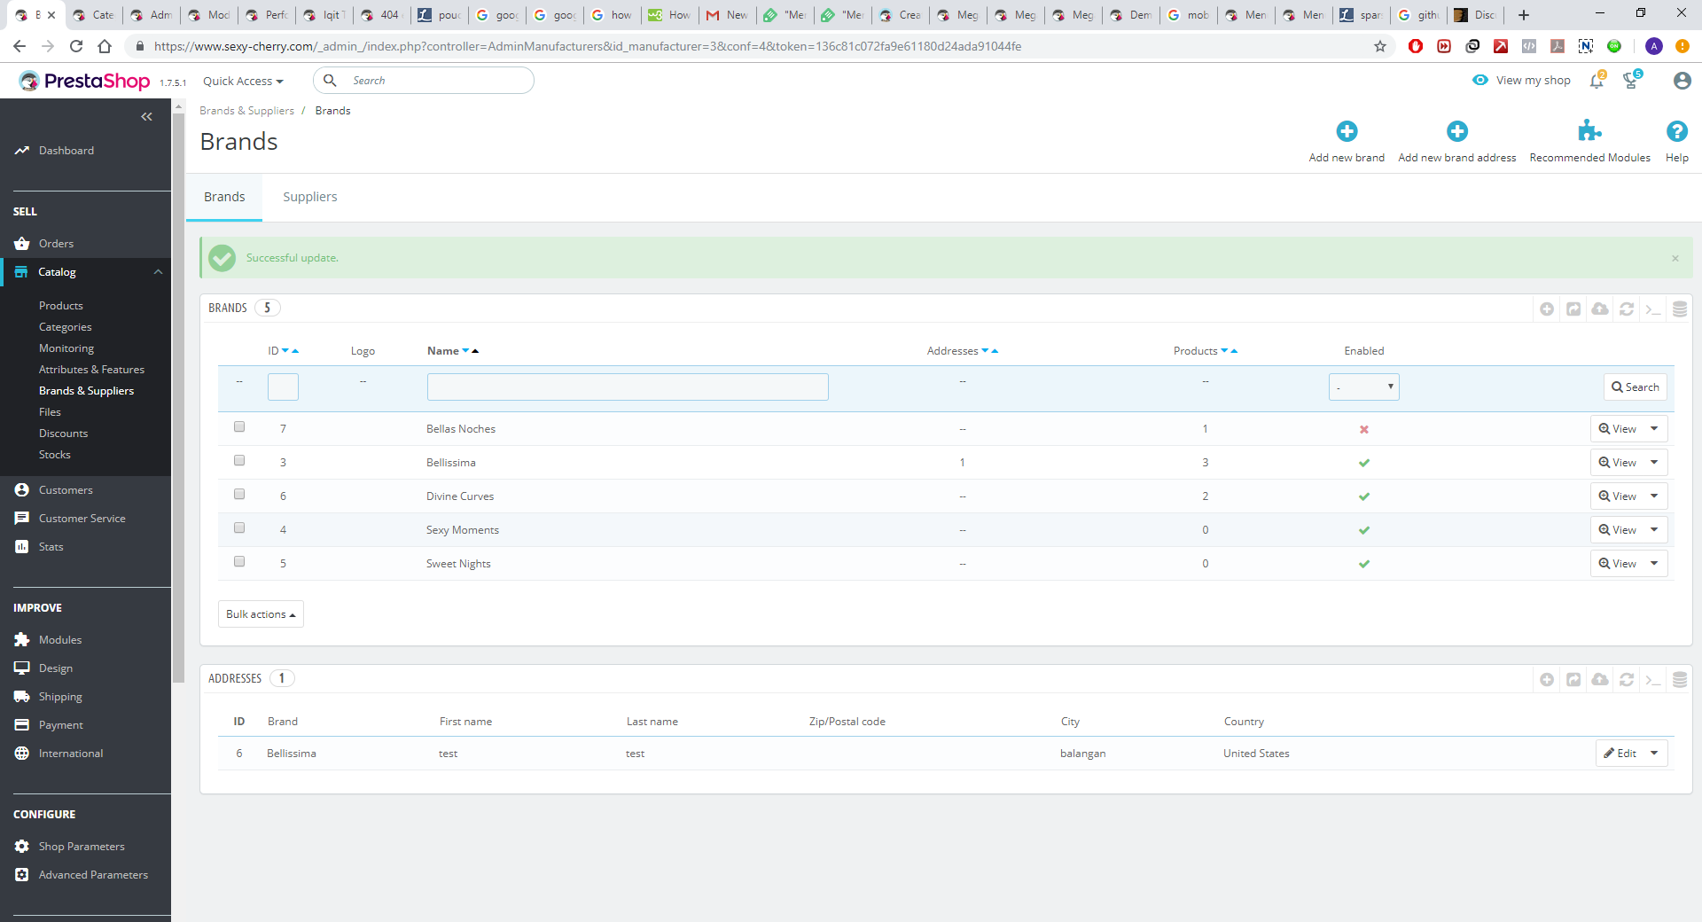Open action dropdown for Divine Curves row
Image resolution: width=1702 pixels, height=922 pixels.
(x=1654, y=496)
